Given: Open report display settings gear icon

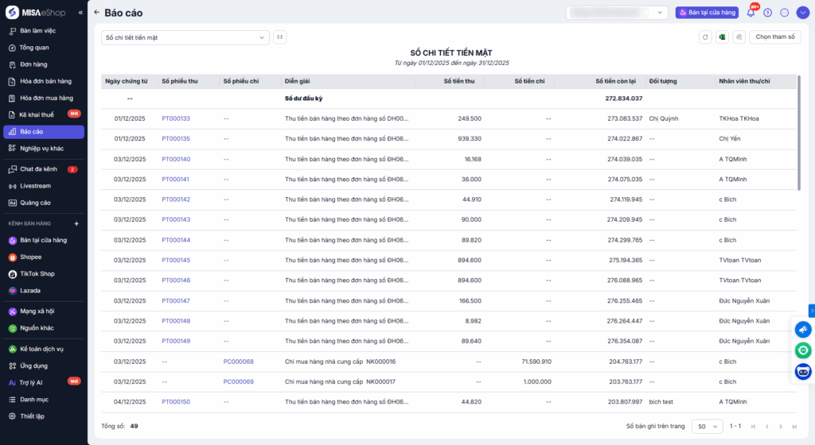Looking at the screenshot, I should pos(739,37).
